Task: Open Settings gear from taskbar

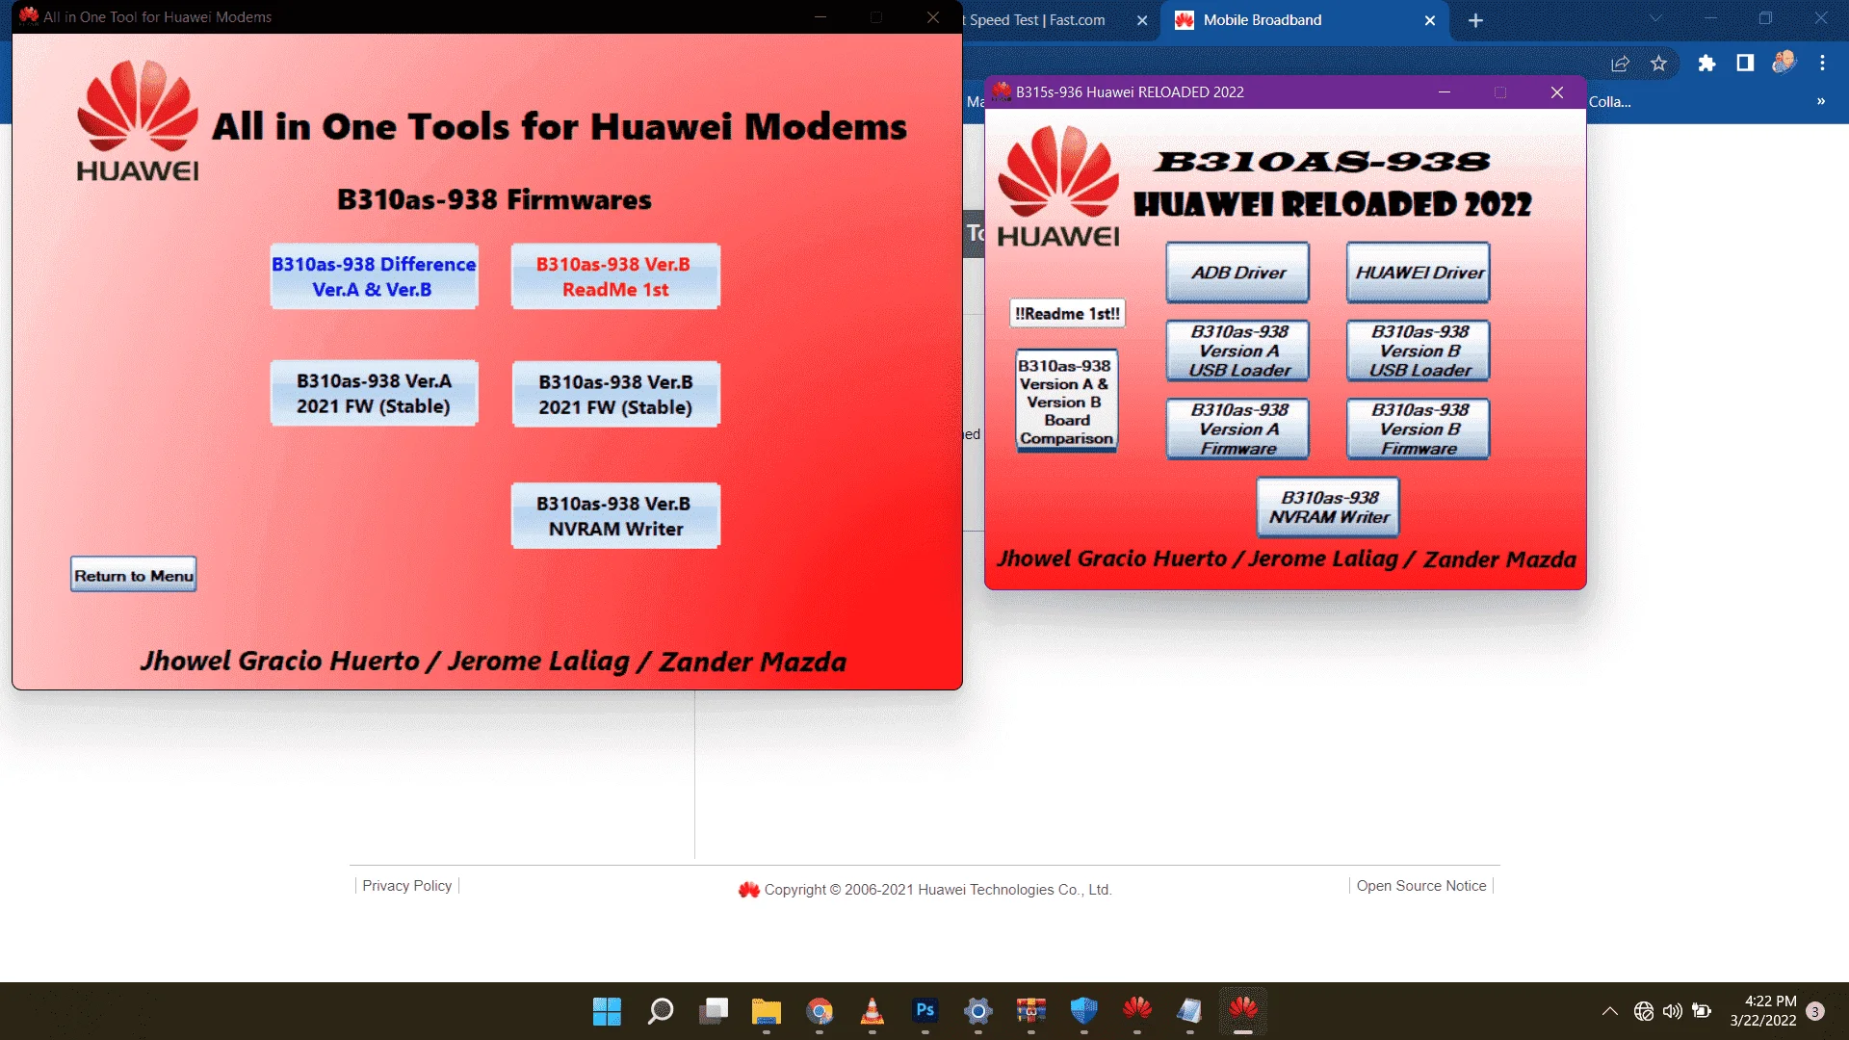Action: coord(978,1011)
